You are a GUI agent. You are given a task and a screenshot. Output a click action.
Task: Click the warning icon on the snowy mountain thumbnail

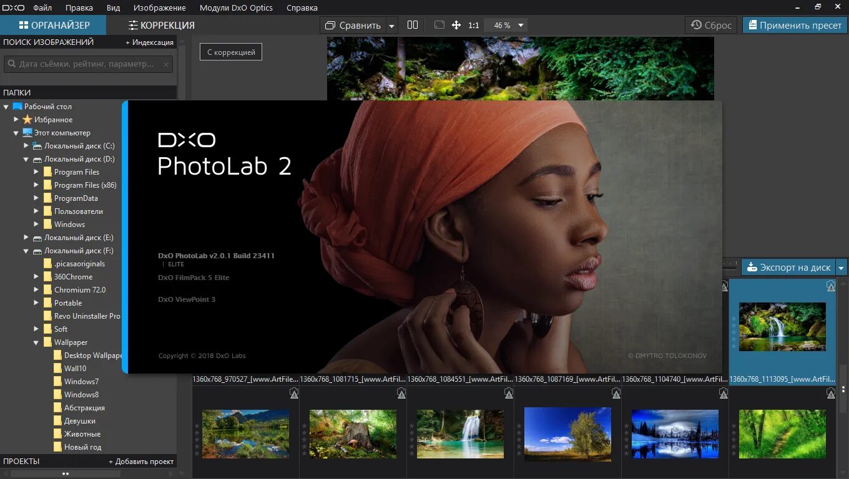point(724,394)
